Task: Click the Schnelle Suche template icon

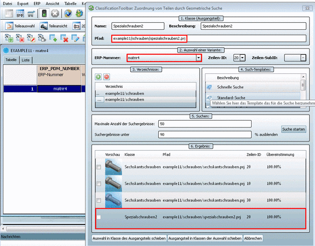Action: coord(209,87)
